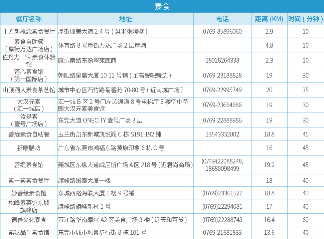This screenshot has height=239, width=324.
Task: Click address 广东省东莞市鸿福东路黄旗印象
Action: click(99, 148)
